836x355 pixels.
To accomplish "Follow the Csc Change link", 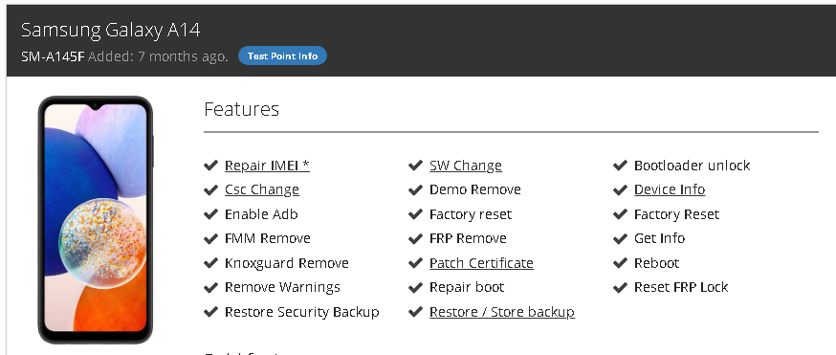I will coord(262,189).
